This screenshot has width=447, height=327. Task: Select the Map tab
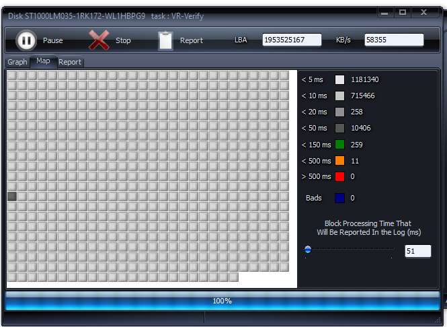coord(43,61)
